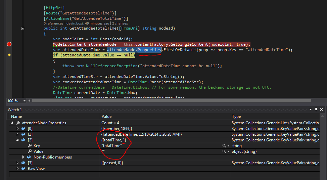Expand the Raw View node

click(17, 168)
